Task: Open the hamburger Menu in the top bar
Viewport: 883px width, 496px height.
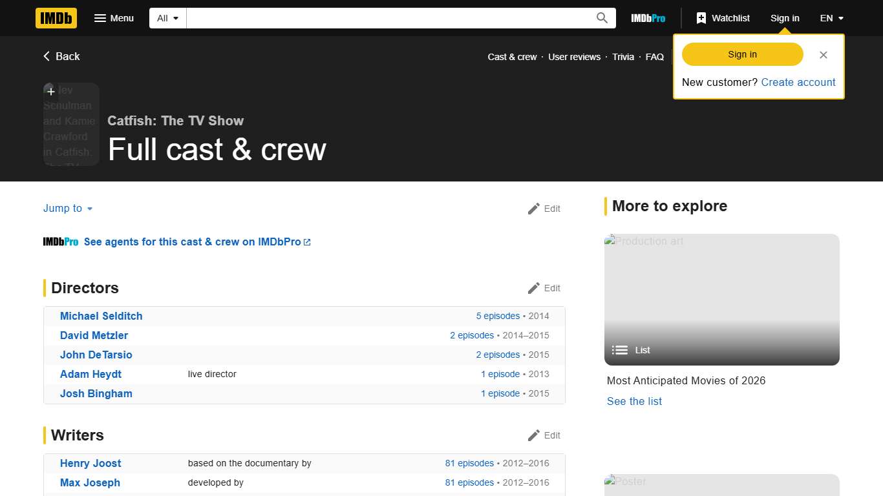Action: coord(114,18)
